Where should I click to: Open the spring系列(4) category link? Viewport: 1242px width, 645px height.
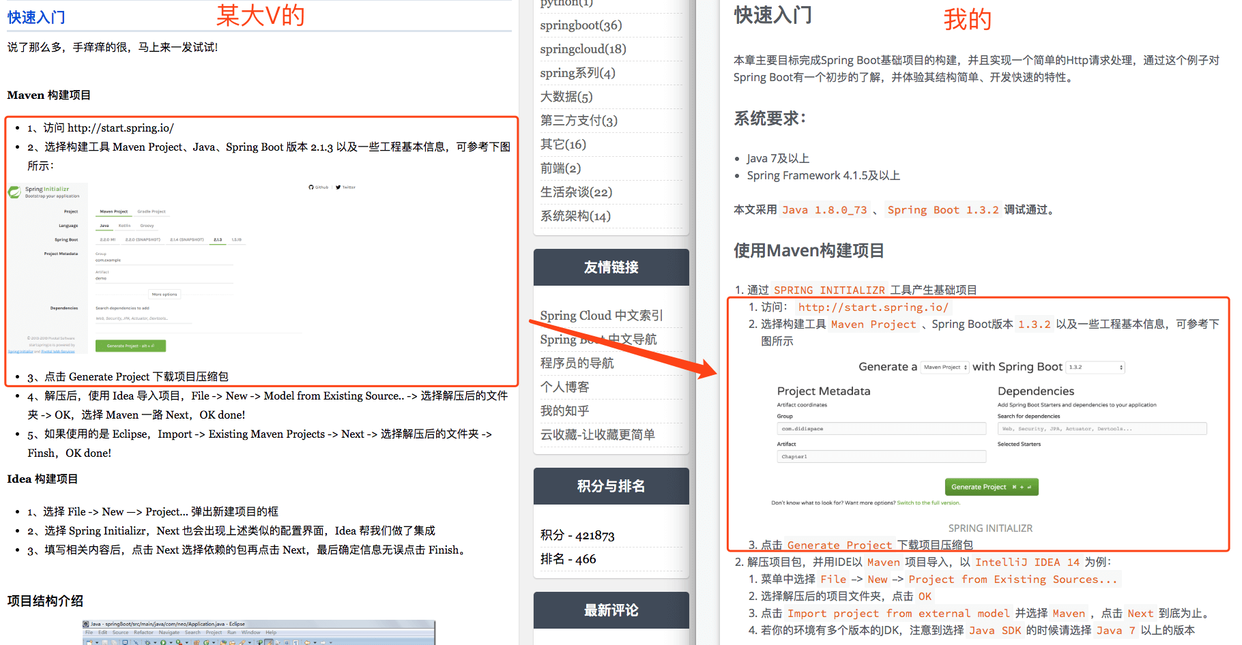(577, 73)
